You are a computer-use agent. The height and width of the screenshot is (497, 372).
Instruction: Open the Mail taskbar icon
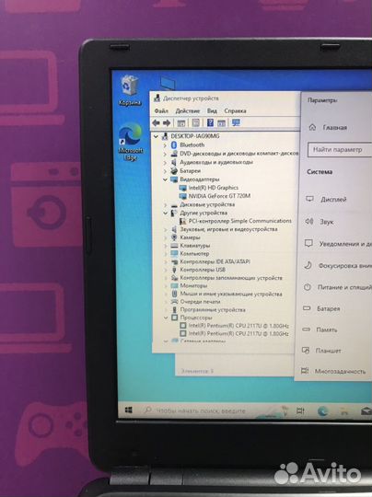(366, 411)
